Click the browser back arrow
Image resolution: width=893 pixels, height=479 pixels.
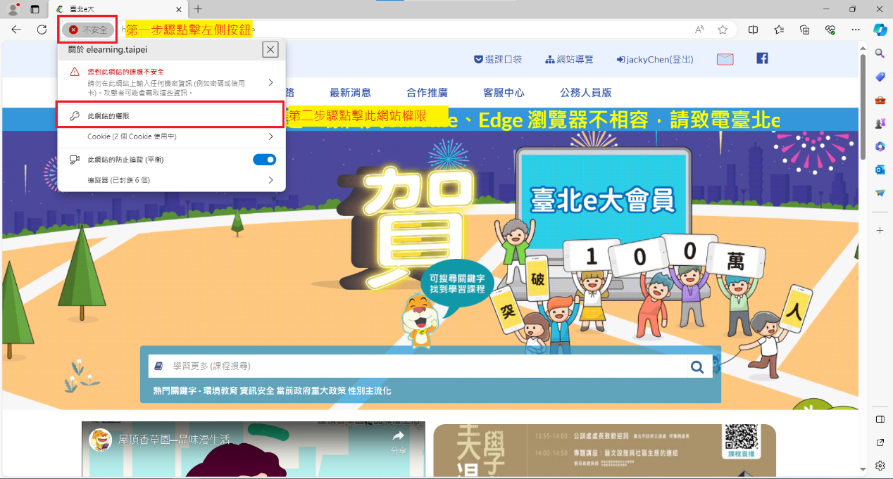click(16, 30)
